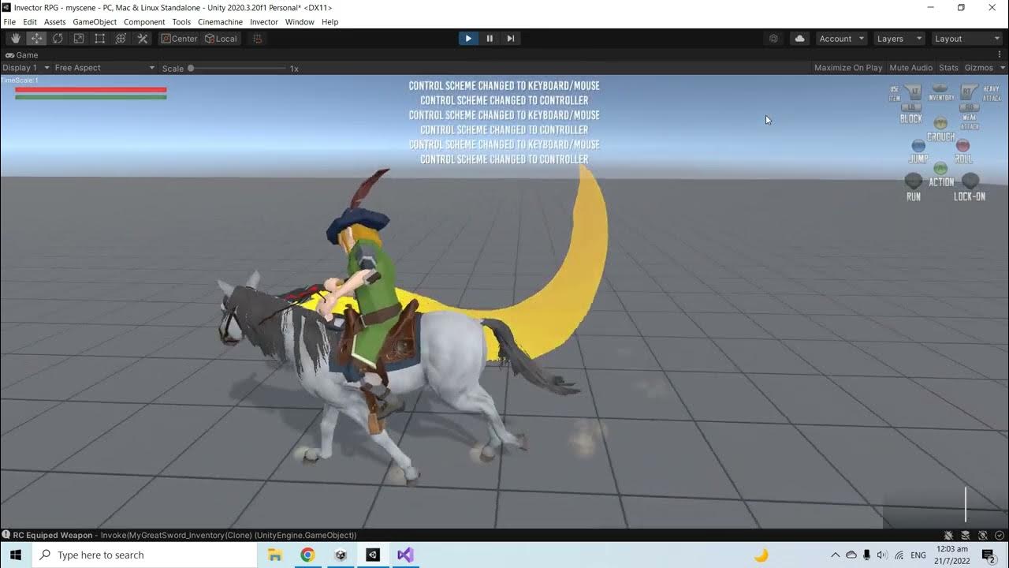Toggle pivot mode Center button
Image resolution: width=1009 pixels, height=568 pixels.
pos(179,39)
